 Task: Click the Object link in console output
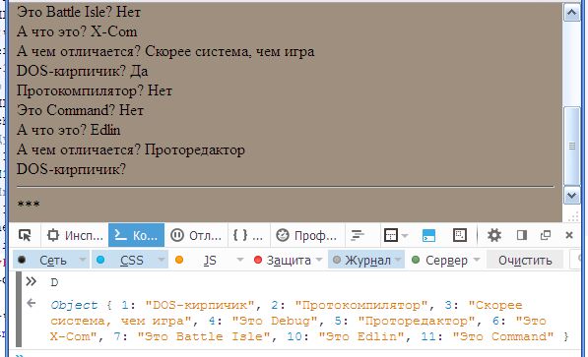[74, 305]
